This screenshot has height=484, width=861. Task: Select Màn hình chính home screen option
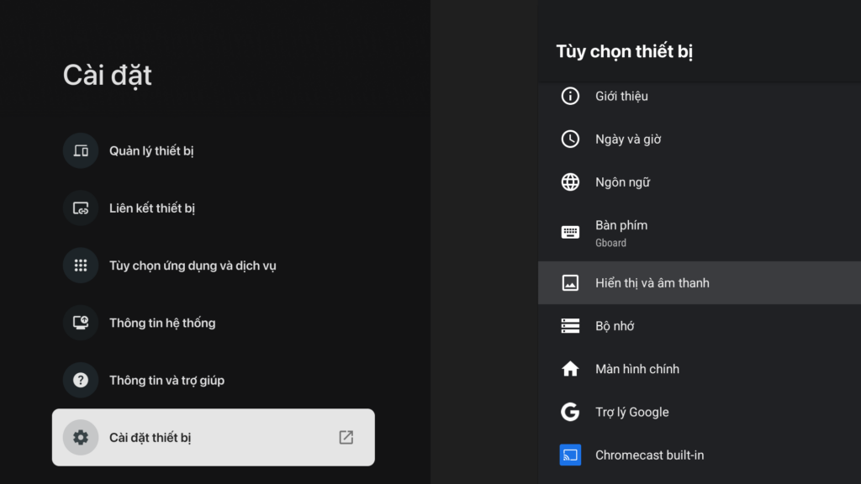[x=700, y=369]
